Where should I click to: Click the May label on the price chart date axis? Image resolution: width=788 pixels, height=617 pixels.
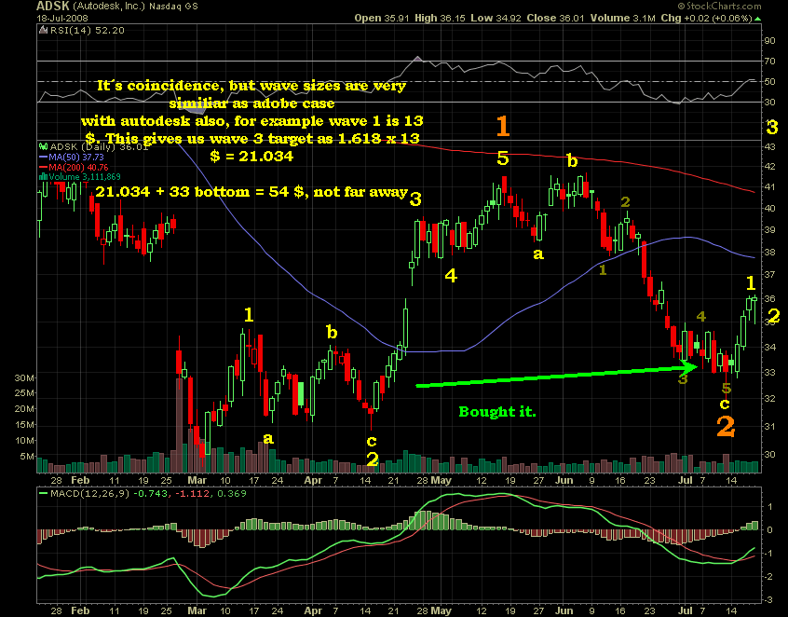(442, 480)
